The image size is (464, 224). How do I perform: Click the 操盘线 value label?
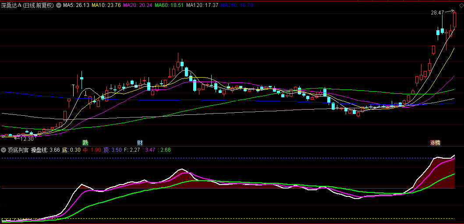45,149
